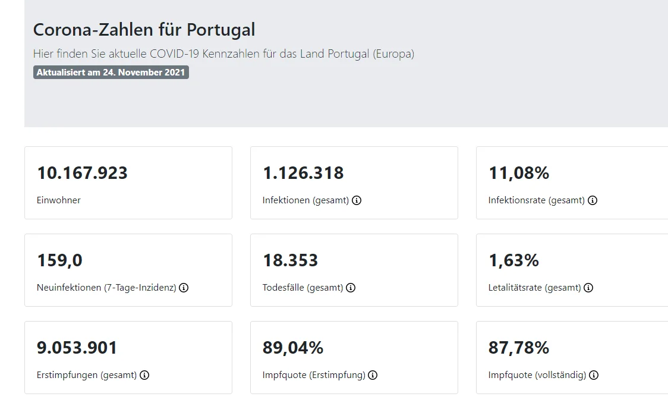The height and width of the screenshot is (403, 668).
Task: Click the 1.126.318 infections number
Action: (303, 173)
